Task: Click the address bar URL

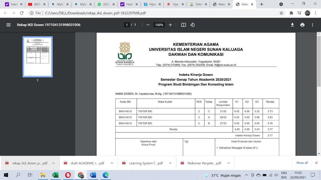Action: 95,13
